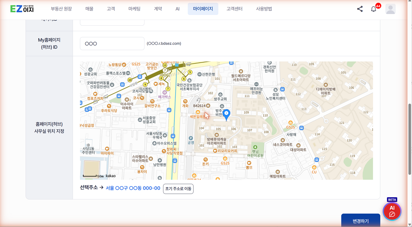
Task: Click the 사당1동 주민센터 marker
Action: [89, 145]
